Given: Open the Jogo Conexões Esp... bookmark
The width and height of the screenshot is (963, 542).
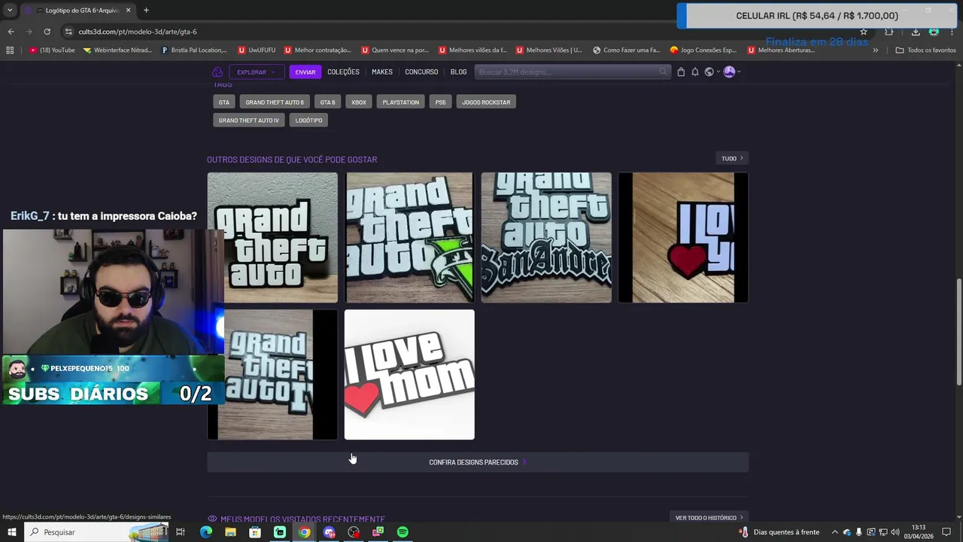Looking at the screenshot, I should pos(703,50).
